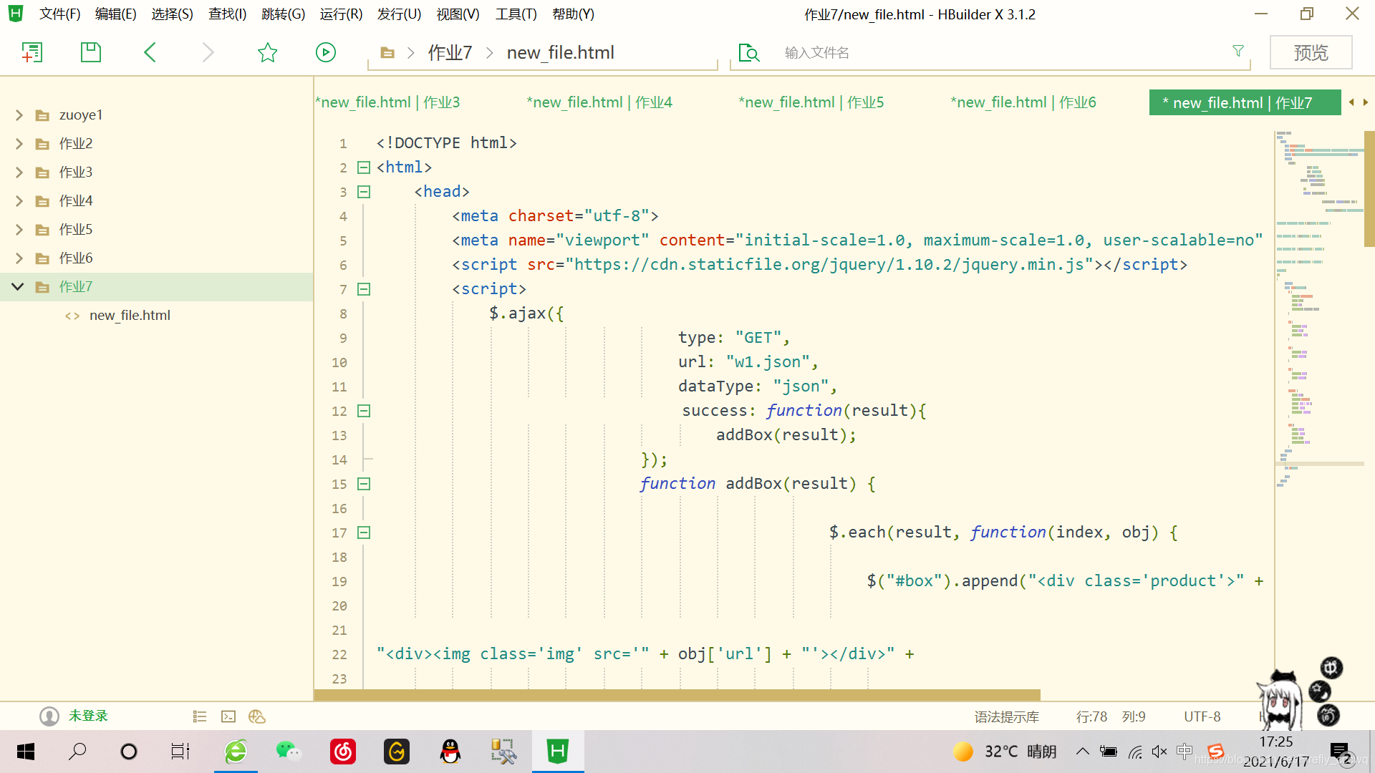Viewport: 1375px width, 773px height.
Task: Click the file search icon
Action: tap(748, 52)
